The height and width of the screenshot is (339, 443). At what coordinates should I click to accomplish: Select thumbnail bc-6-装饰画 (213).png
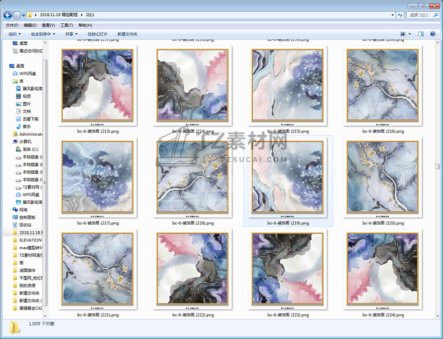point(97,86)
